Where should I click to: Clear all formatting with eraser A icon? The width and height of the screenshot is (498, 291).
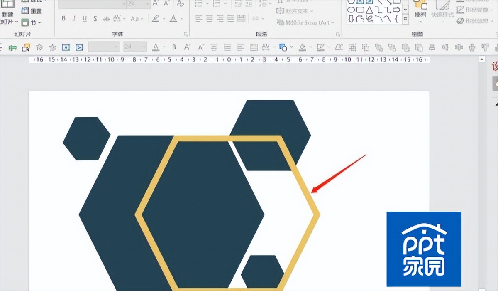[x=180, y=3]
